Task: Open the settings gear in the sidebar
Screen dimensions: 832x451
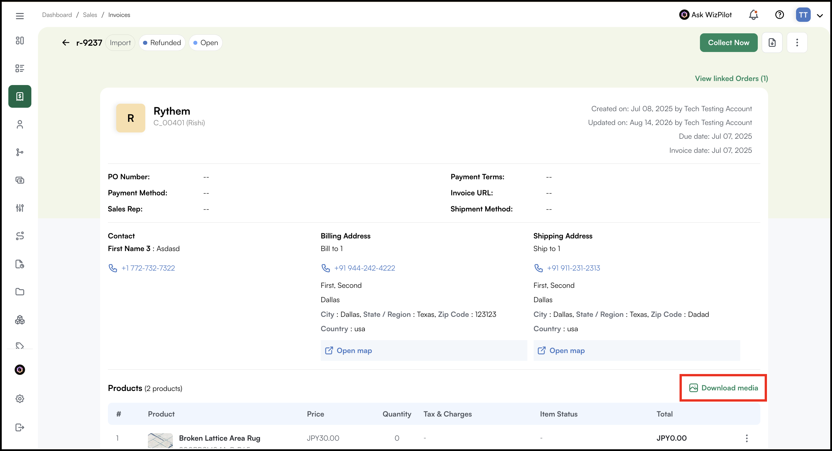Action: click(20, 399)
